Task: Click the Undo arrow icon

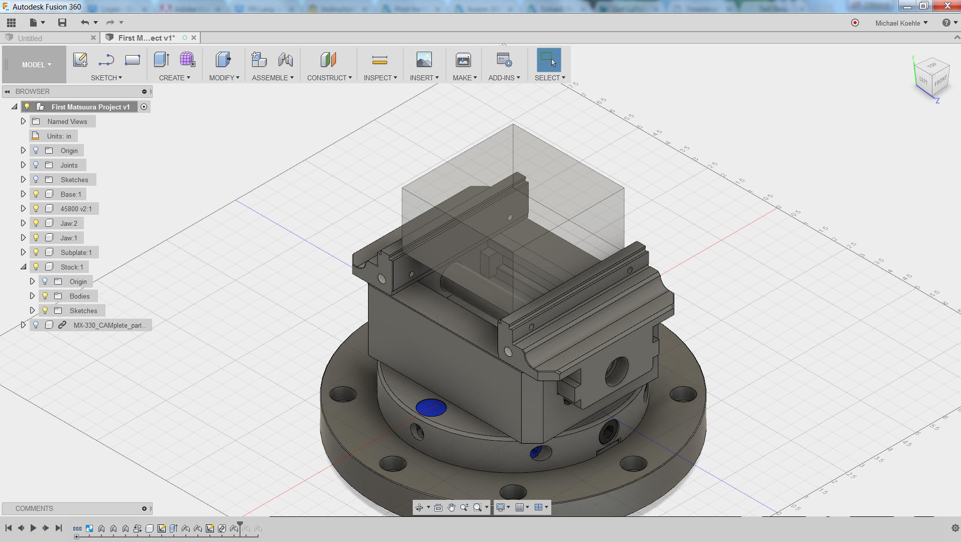Action: 85,23
